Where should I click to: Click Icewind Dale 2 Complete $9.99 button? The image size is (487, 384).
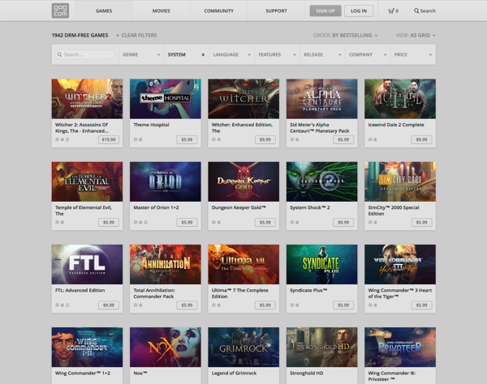click(x=422, y=139)
